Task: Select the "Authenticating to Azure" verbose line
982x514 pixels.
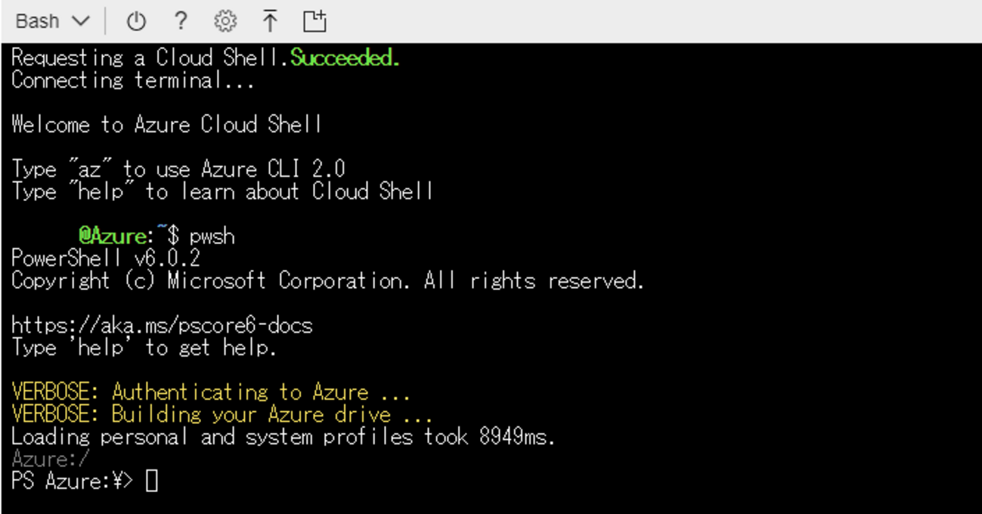Action: 211,392
